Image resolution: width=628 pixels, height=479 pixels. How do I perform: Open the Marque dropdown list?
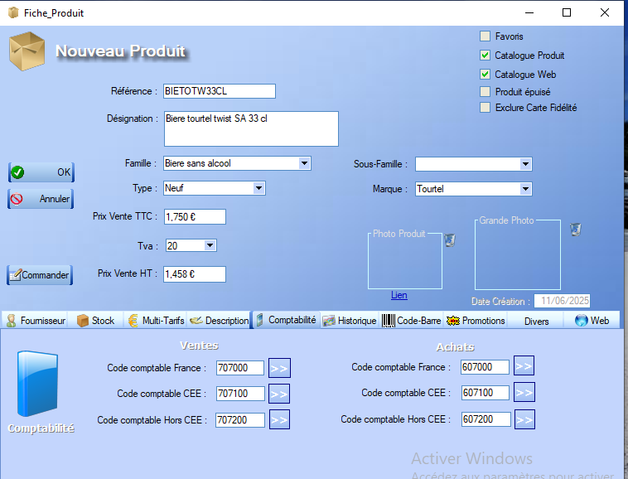[x=524, y=189]
